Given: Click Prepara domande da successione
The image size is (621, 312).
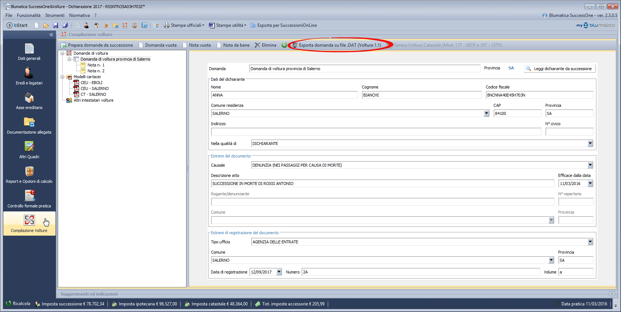Looking at the screenshot, I should coord(97,45).
